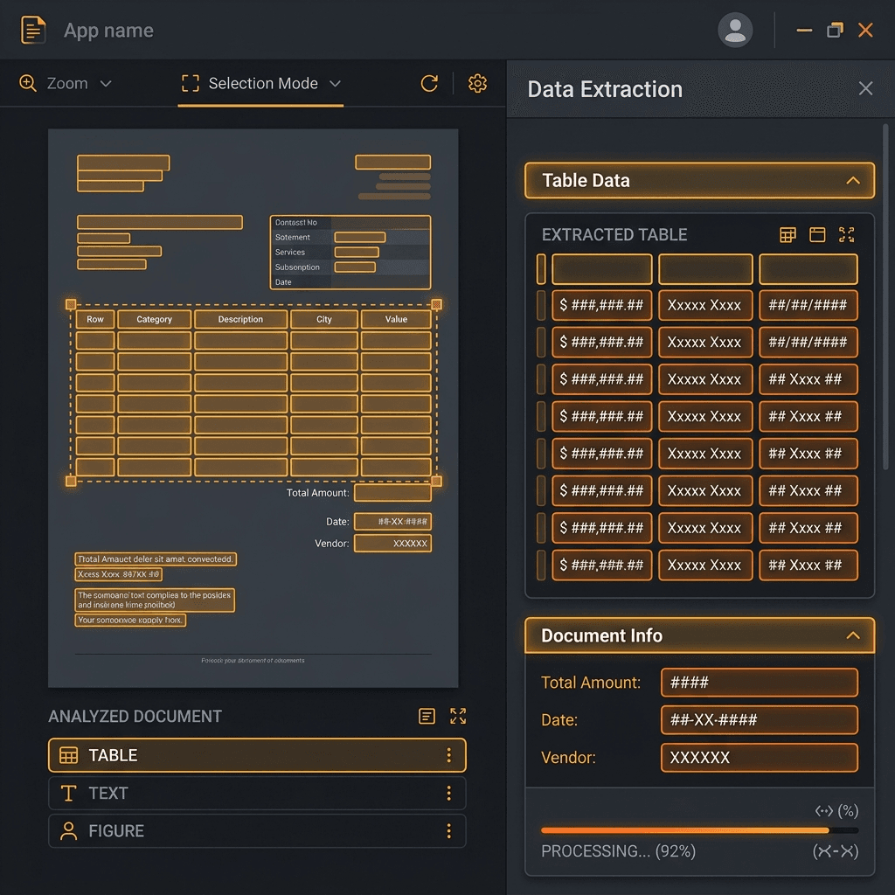Click the extracted table panel layout icon

817,234
